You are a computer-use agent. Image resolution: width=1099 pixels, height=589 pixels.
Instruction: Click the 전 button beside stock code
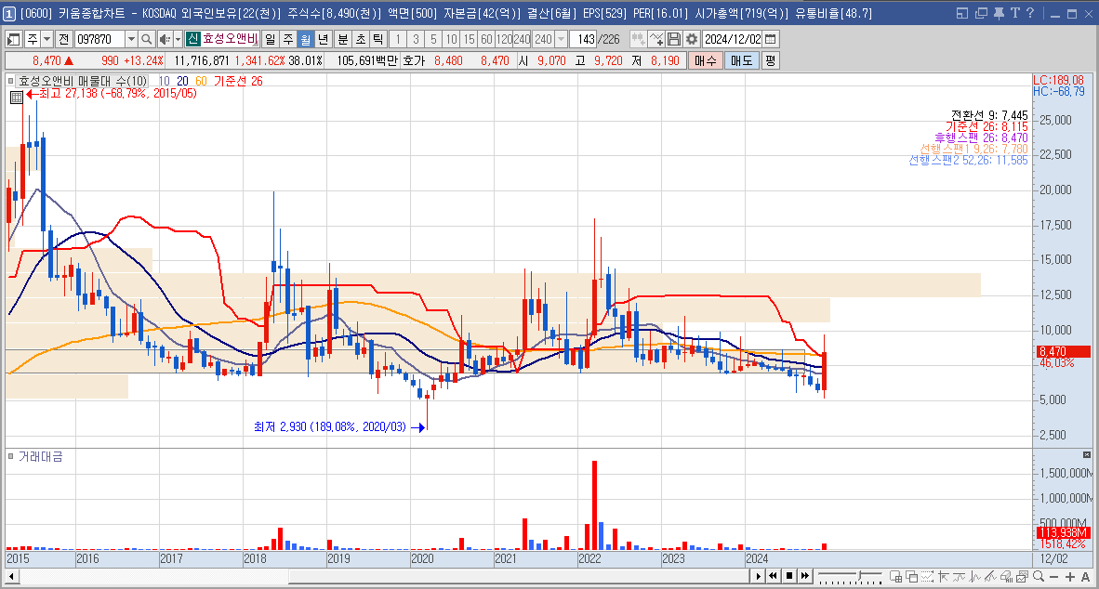(x=64, y=39)
